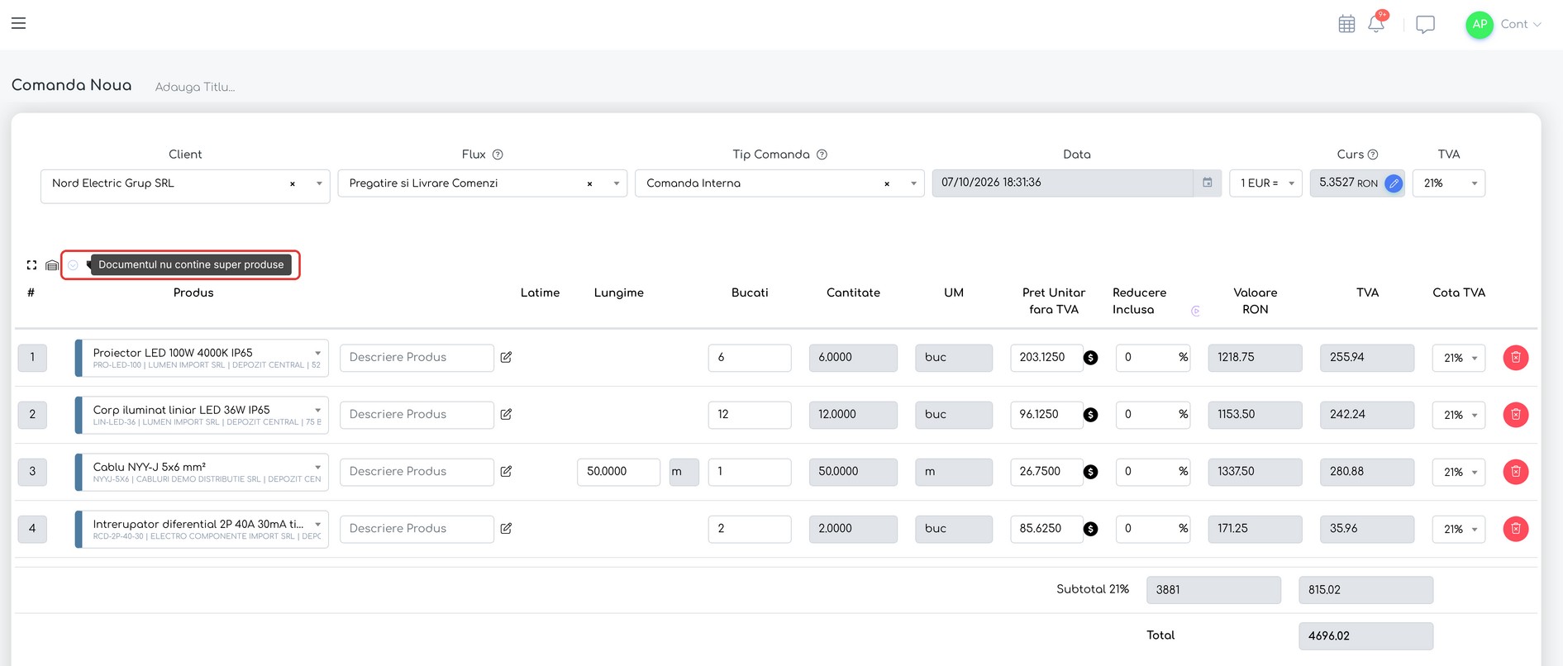Open the date picker calendar icon
1563x666 pixels.
tap(1207, 183)
